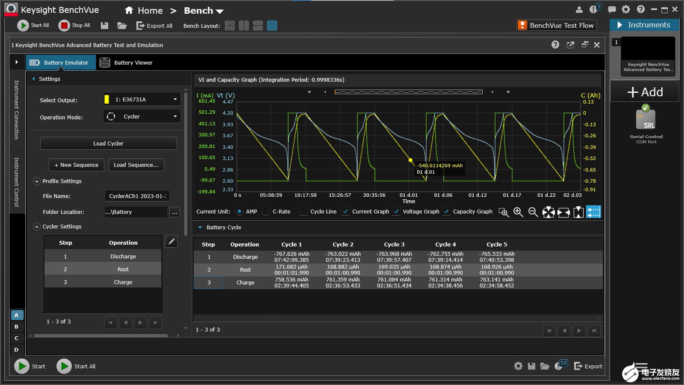Select the single-pane bench layout

(272, 26)
